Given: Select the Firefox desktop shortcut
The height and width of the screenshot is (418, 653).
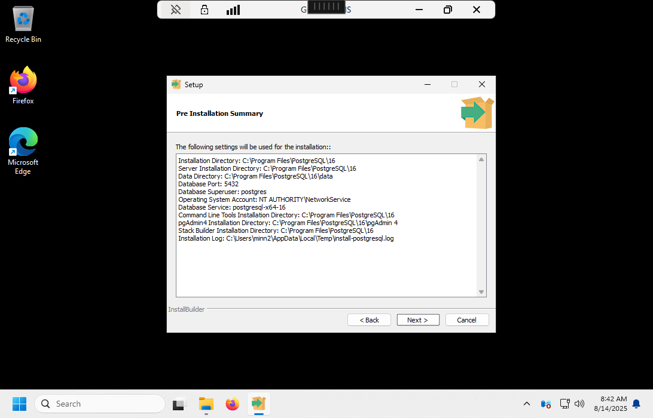Looking at the screenshot, I should (x=23, y=85).
